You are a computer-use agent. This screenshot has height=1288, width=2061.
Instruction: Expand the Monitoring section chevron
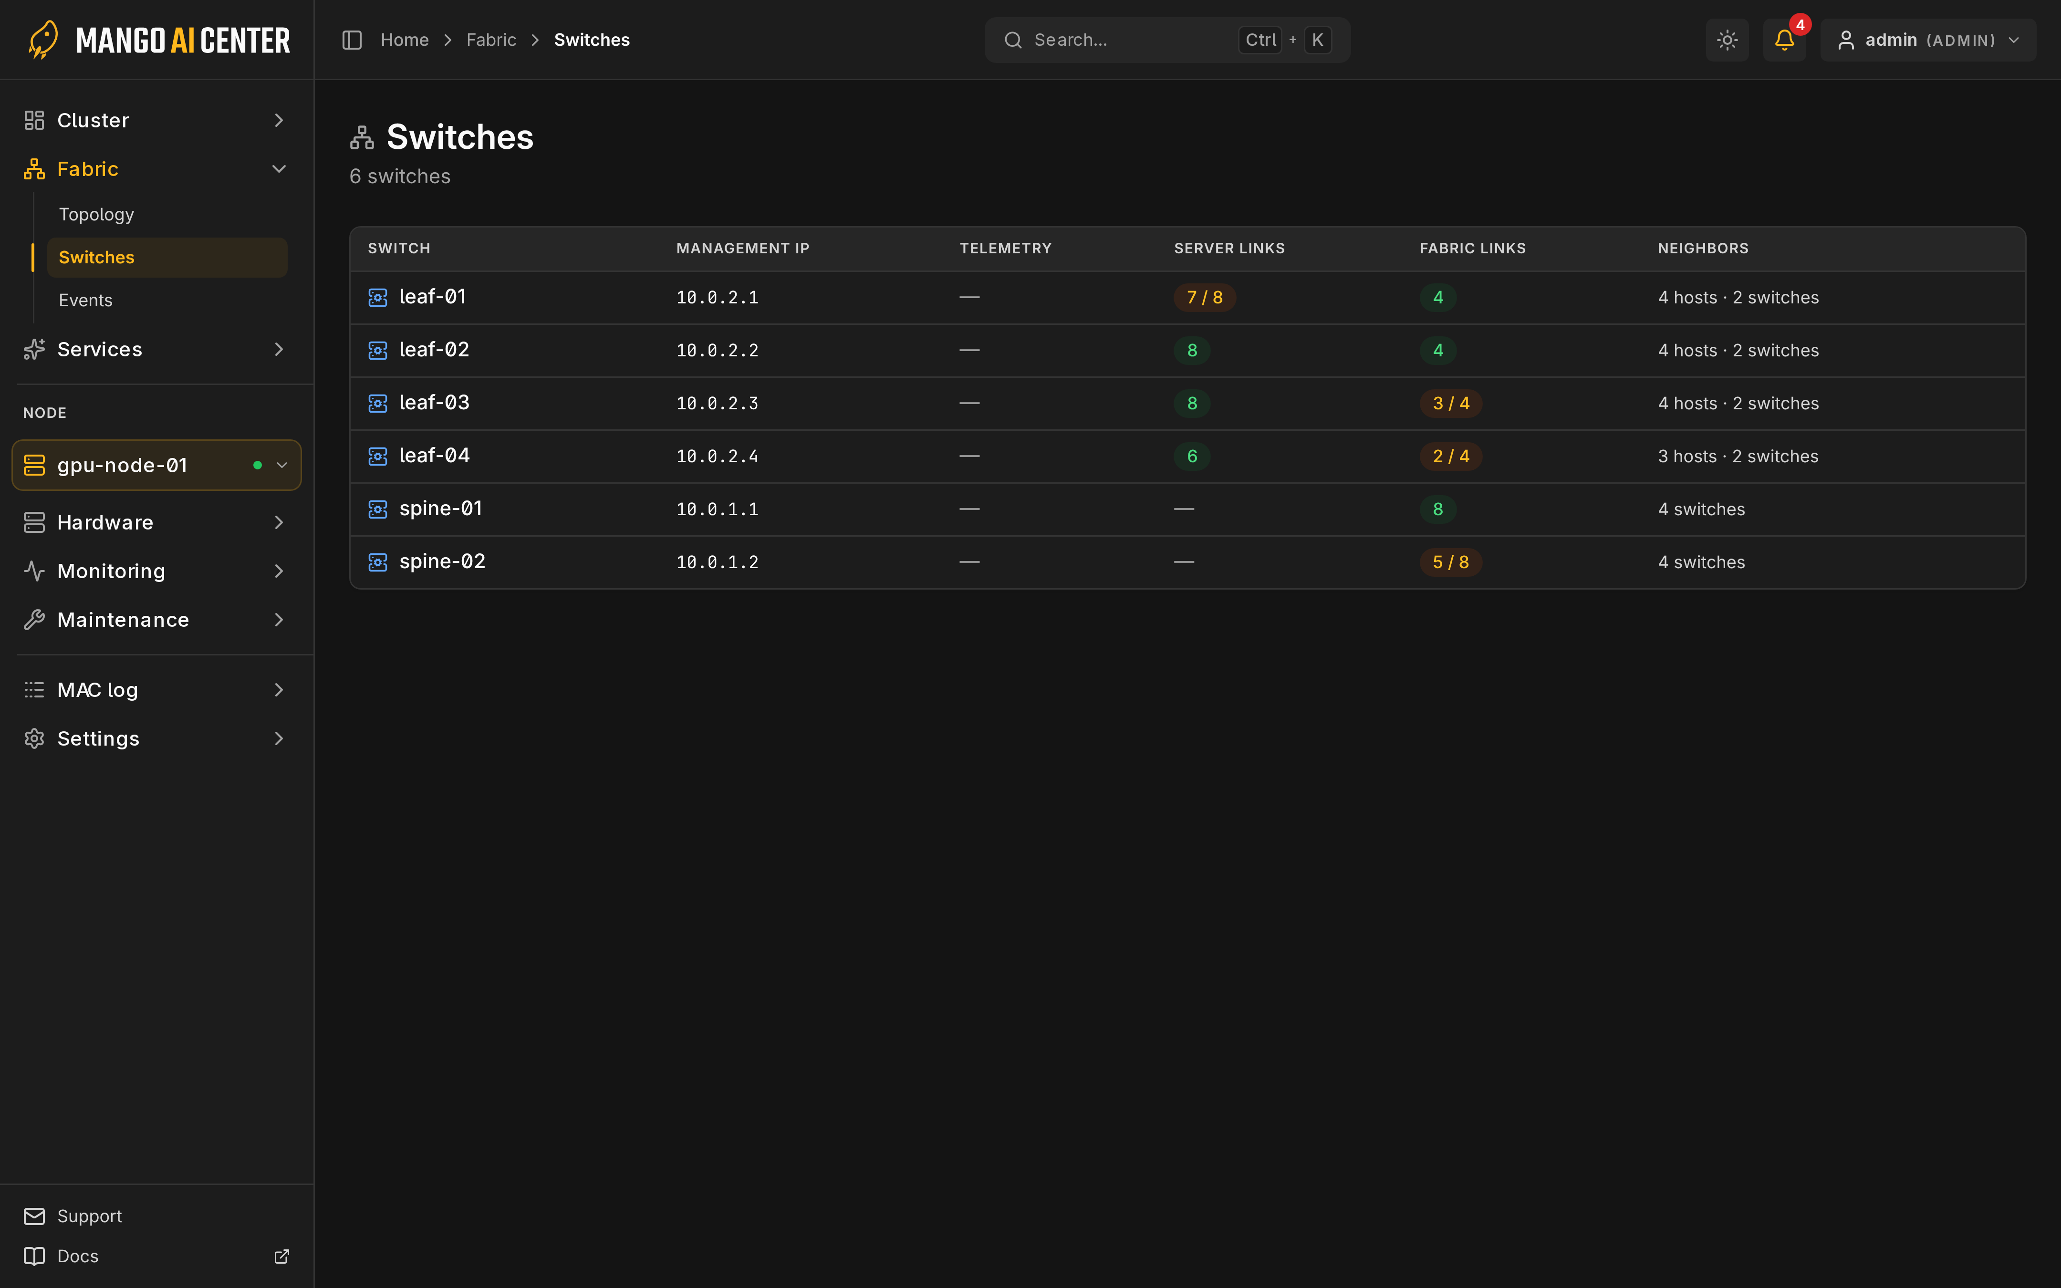click(x=279, y=571)
